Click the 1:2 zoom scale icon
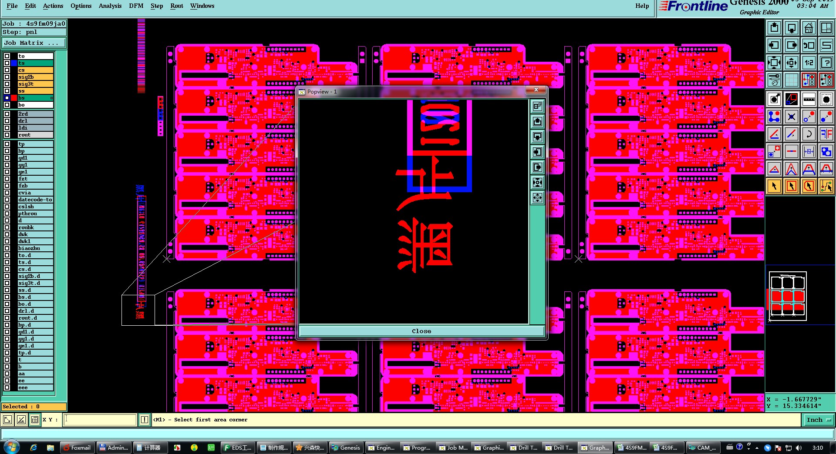This screenshot has width=836, height=454. click(809, 63)
